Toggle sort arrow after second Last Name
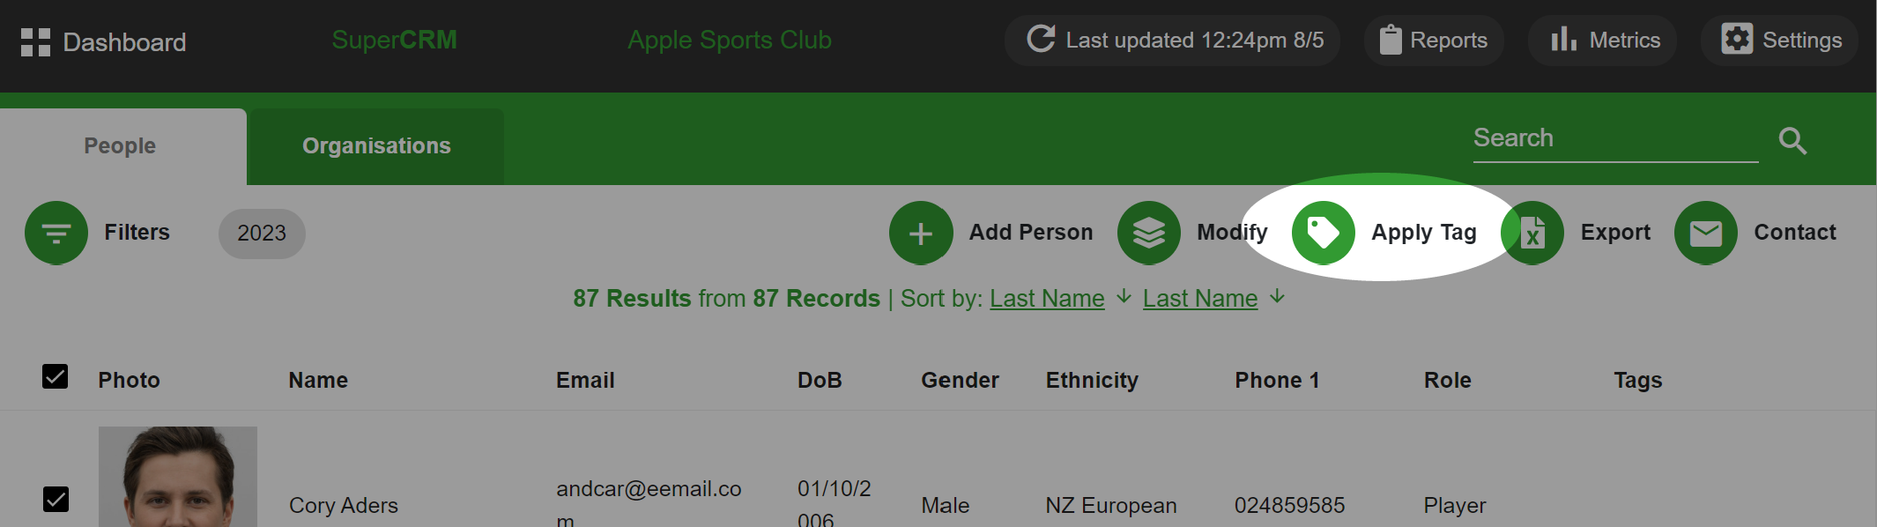The image size is (1877, 527). click(1277, 297)
